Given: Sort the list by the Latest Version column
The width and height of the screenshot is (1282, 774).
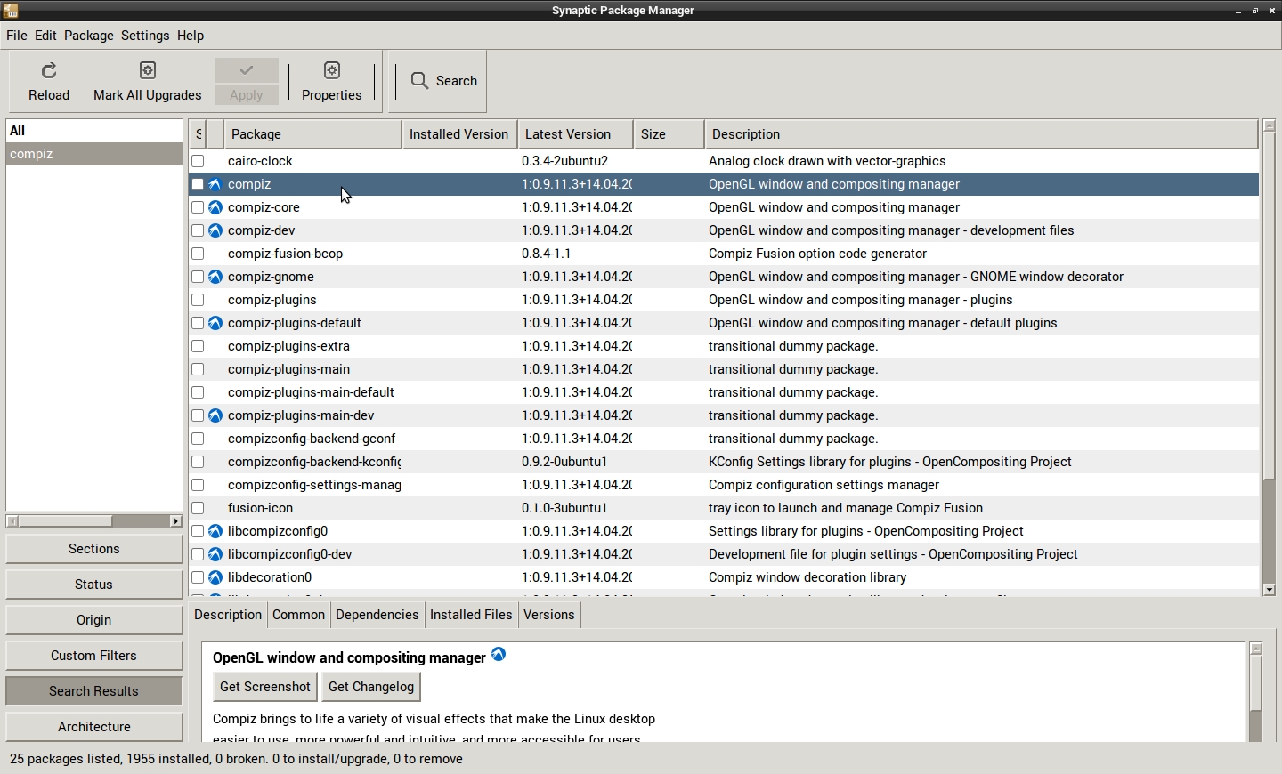Looking at the screenshot, I should (x=574, y=134).
